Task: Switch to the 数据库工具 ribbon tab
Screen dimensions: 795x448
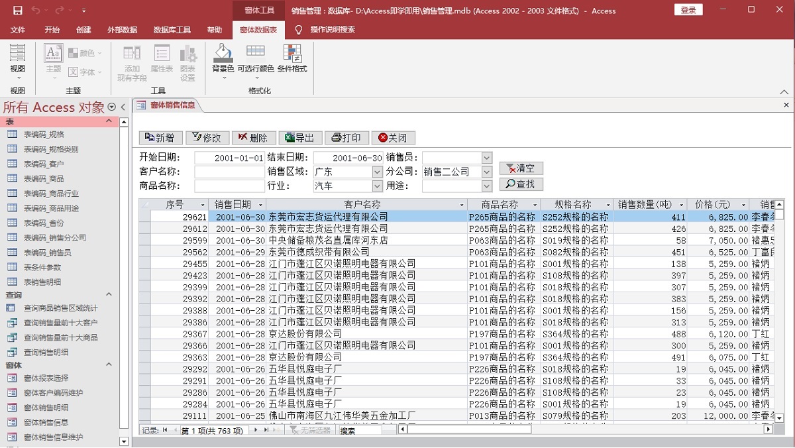Action: coord(172,30)
